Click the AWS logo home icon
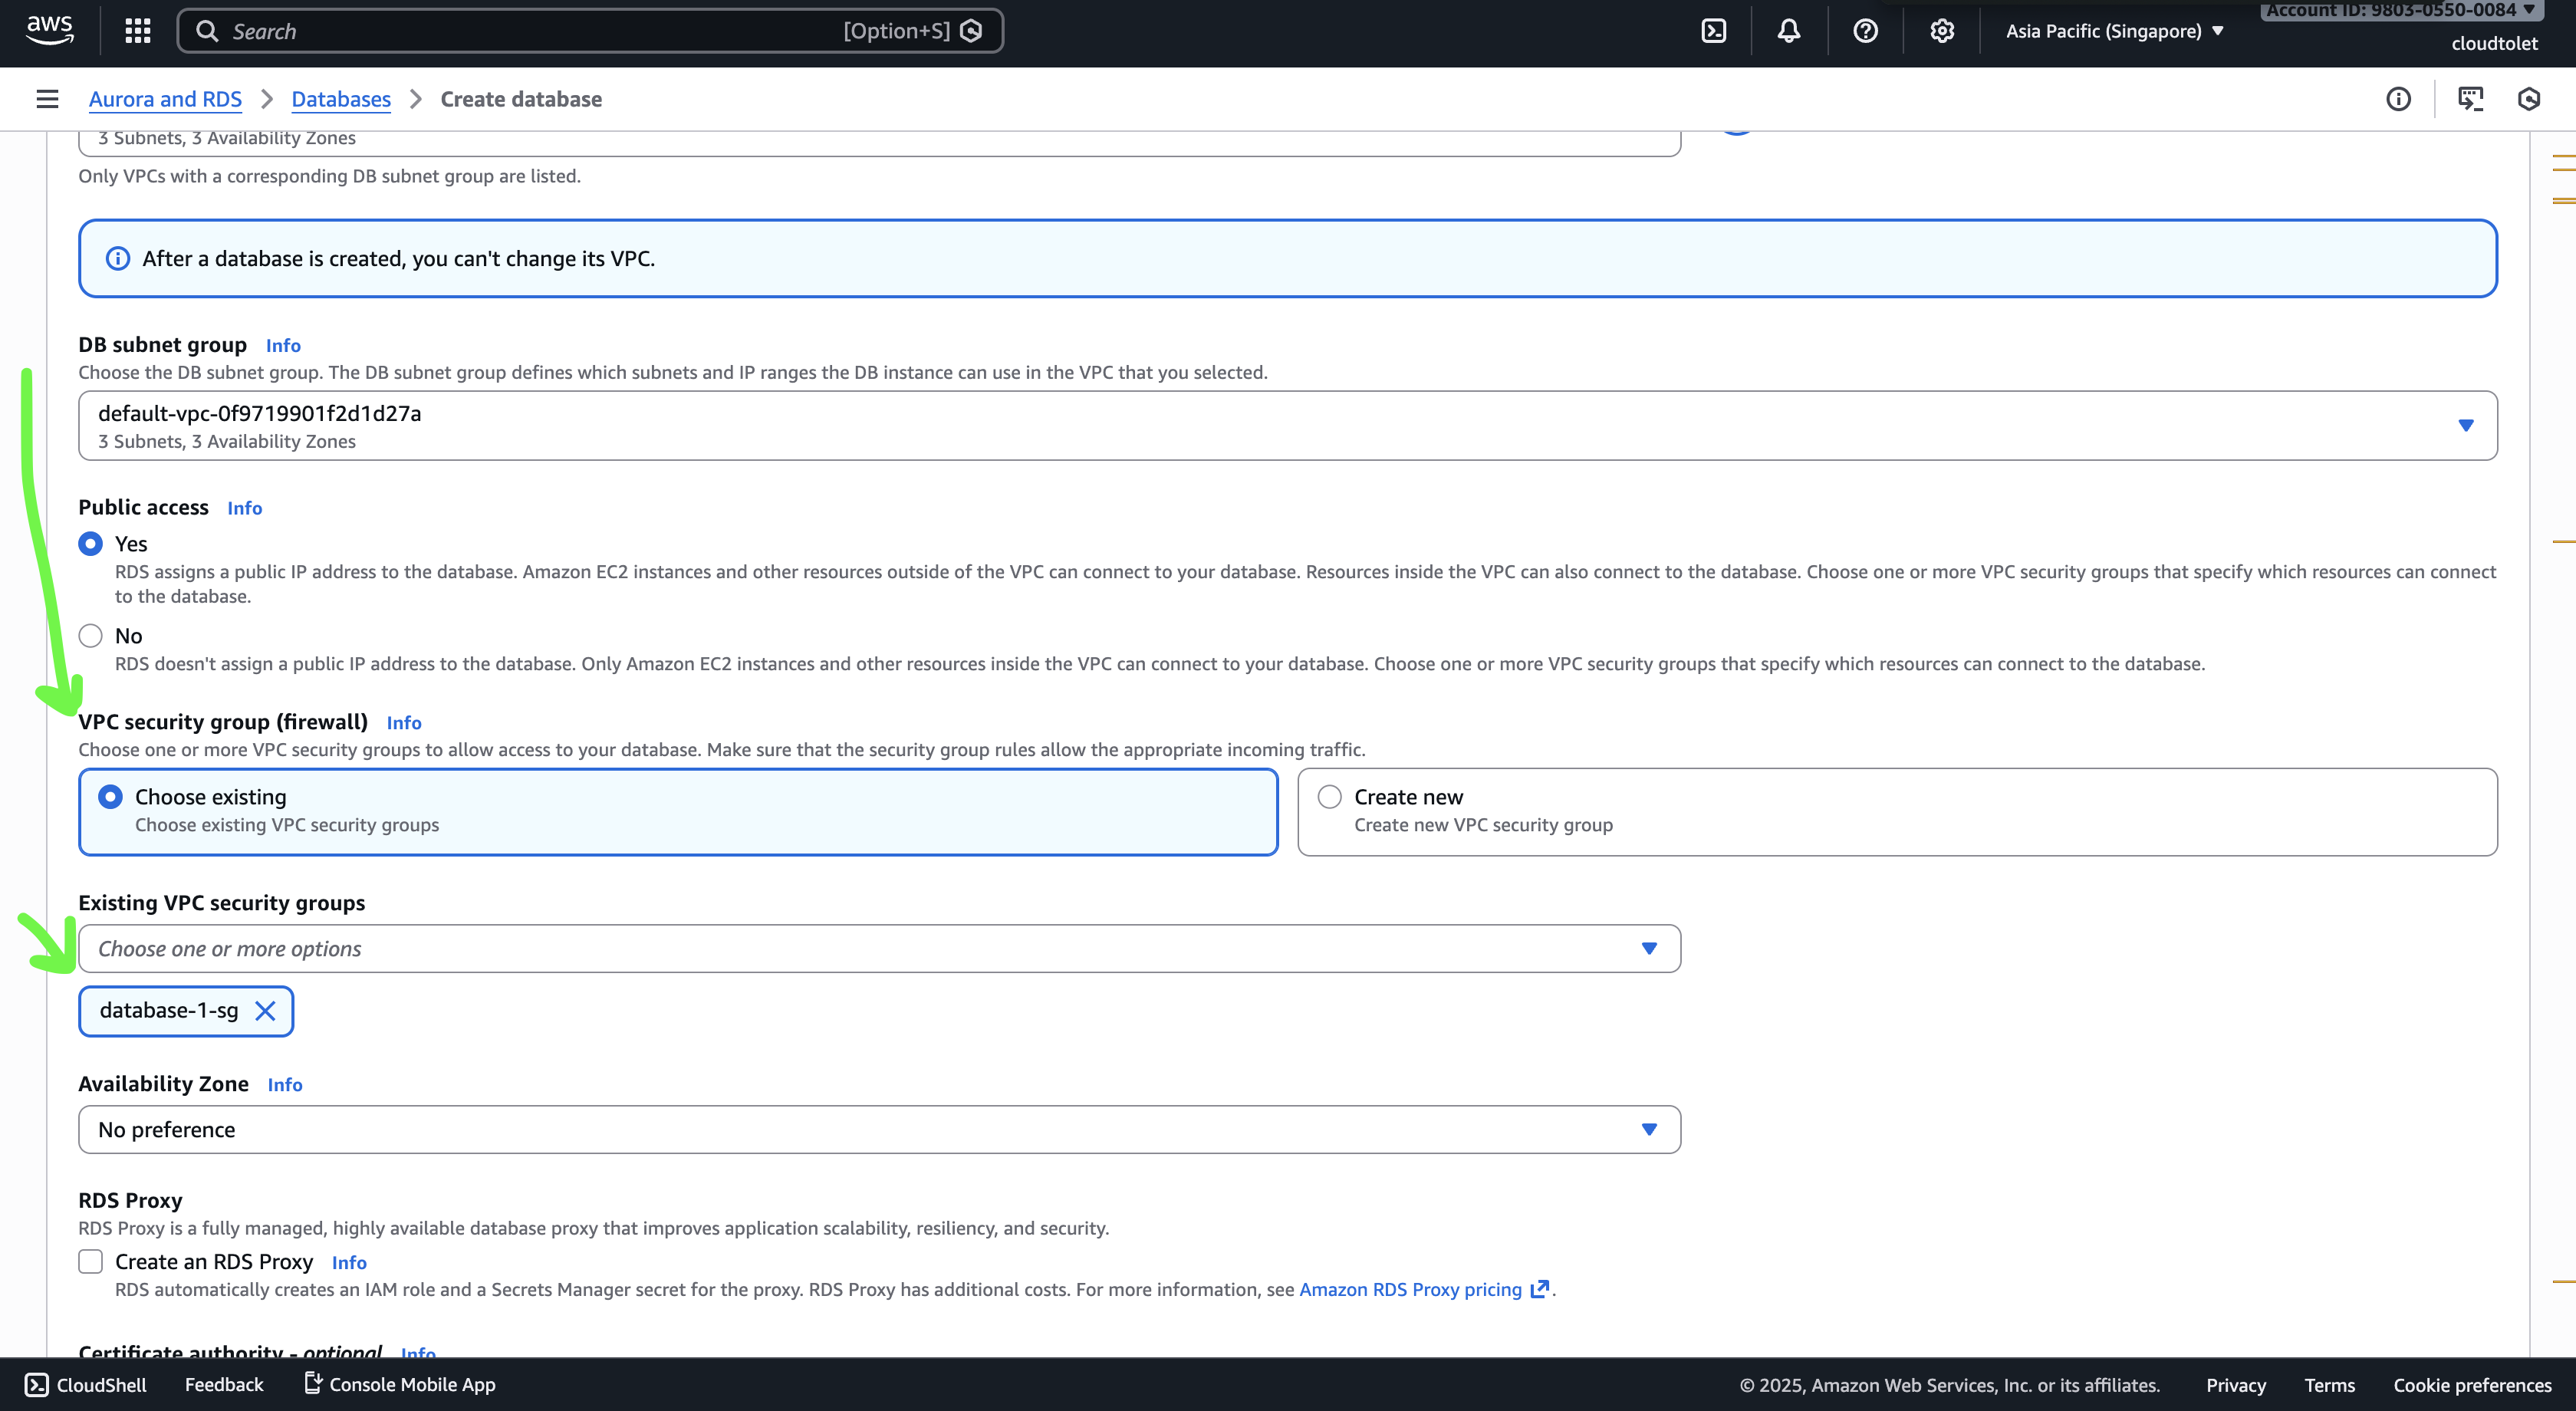The width and height of the screenshot is (2576, 1411). tap(49, 29)
